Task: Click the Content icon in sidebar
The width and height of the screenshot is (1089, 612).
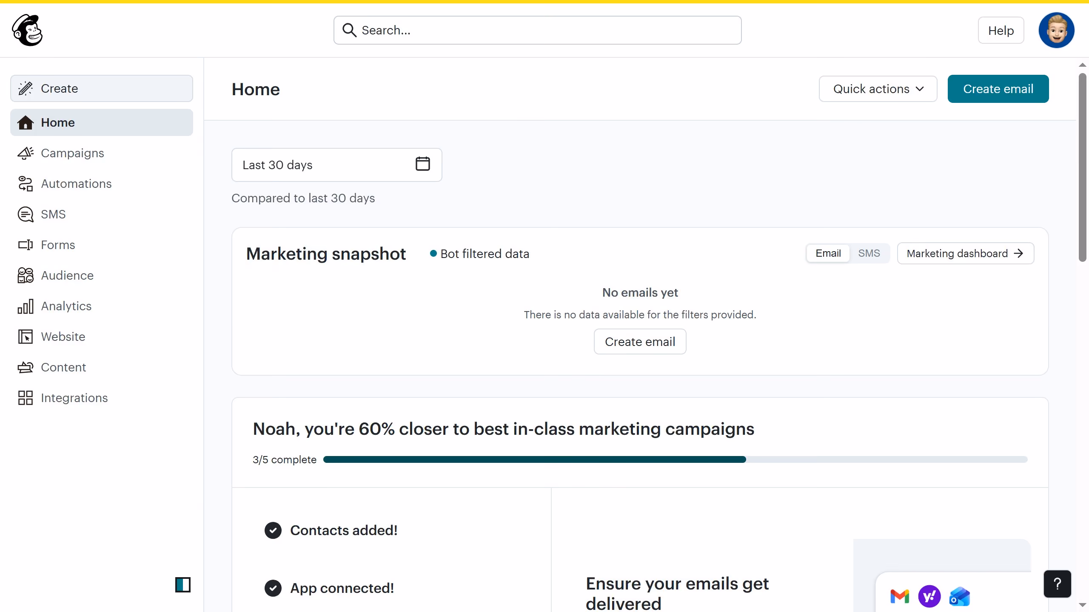Action: (x=26, y=367)
